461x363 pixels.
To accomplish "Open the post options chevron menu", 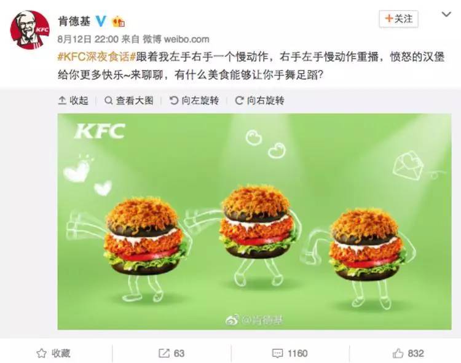I will pyautogui.click(x=446, y=14).
